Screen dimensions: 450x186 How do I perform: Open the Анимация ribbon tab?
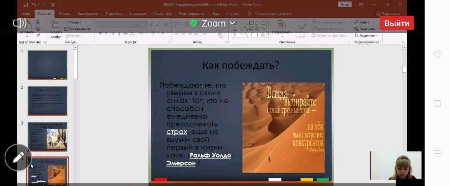pos(137,14)
